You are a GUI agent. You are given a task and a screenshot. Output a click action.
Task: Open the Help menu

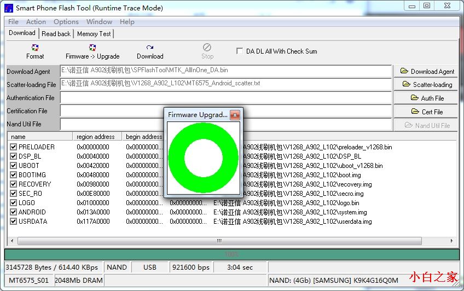127,21
